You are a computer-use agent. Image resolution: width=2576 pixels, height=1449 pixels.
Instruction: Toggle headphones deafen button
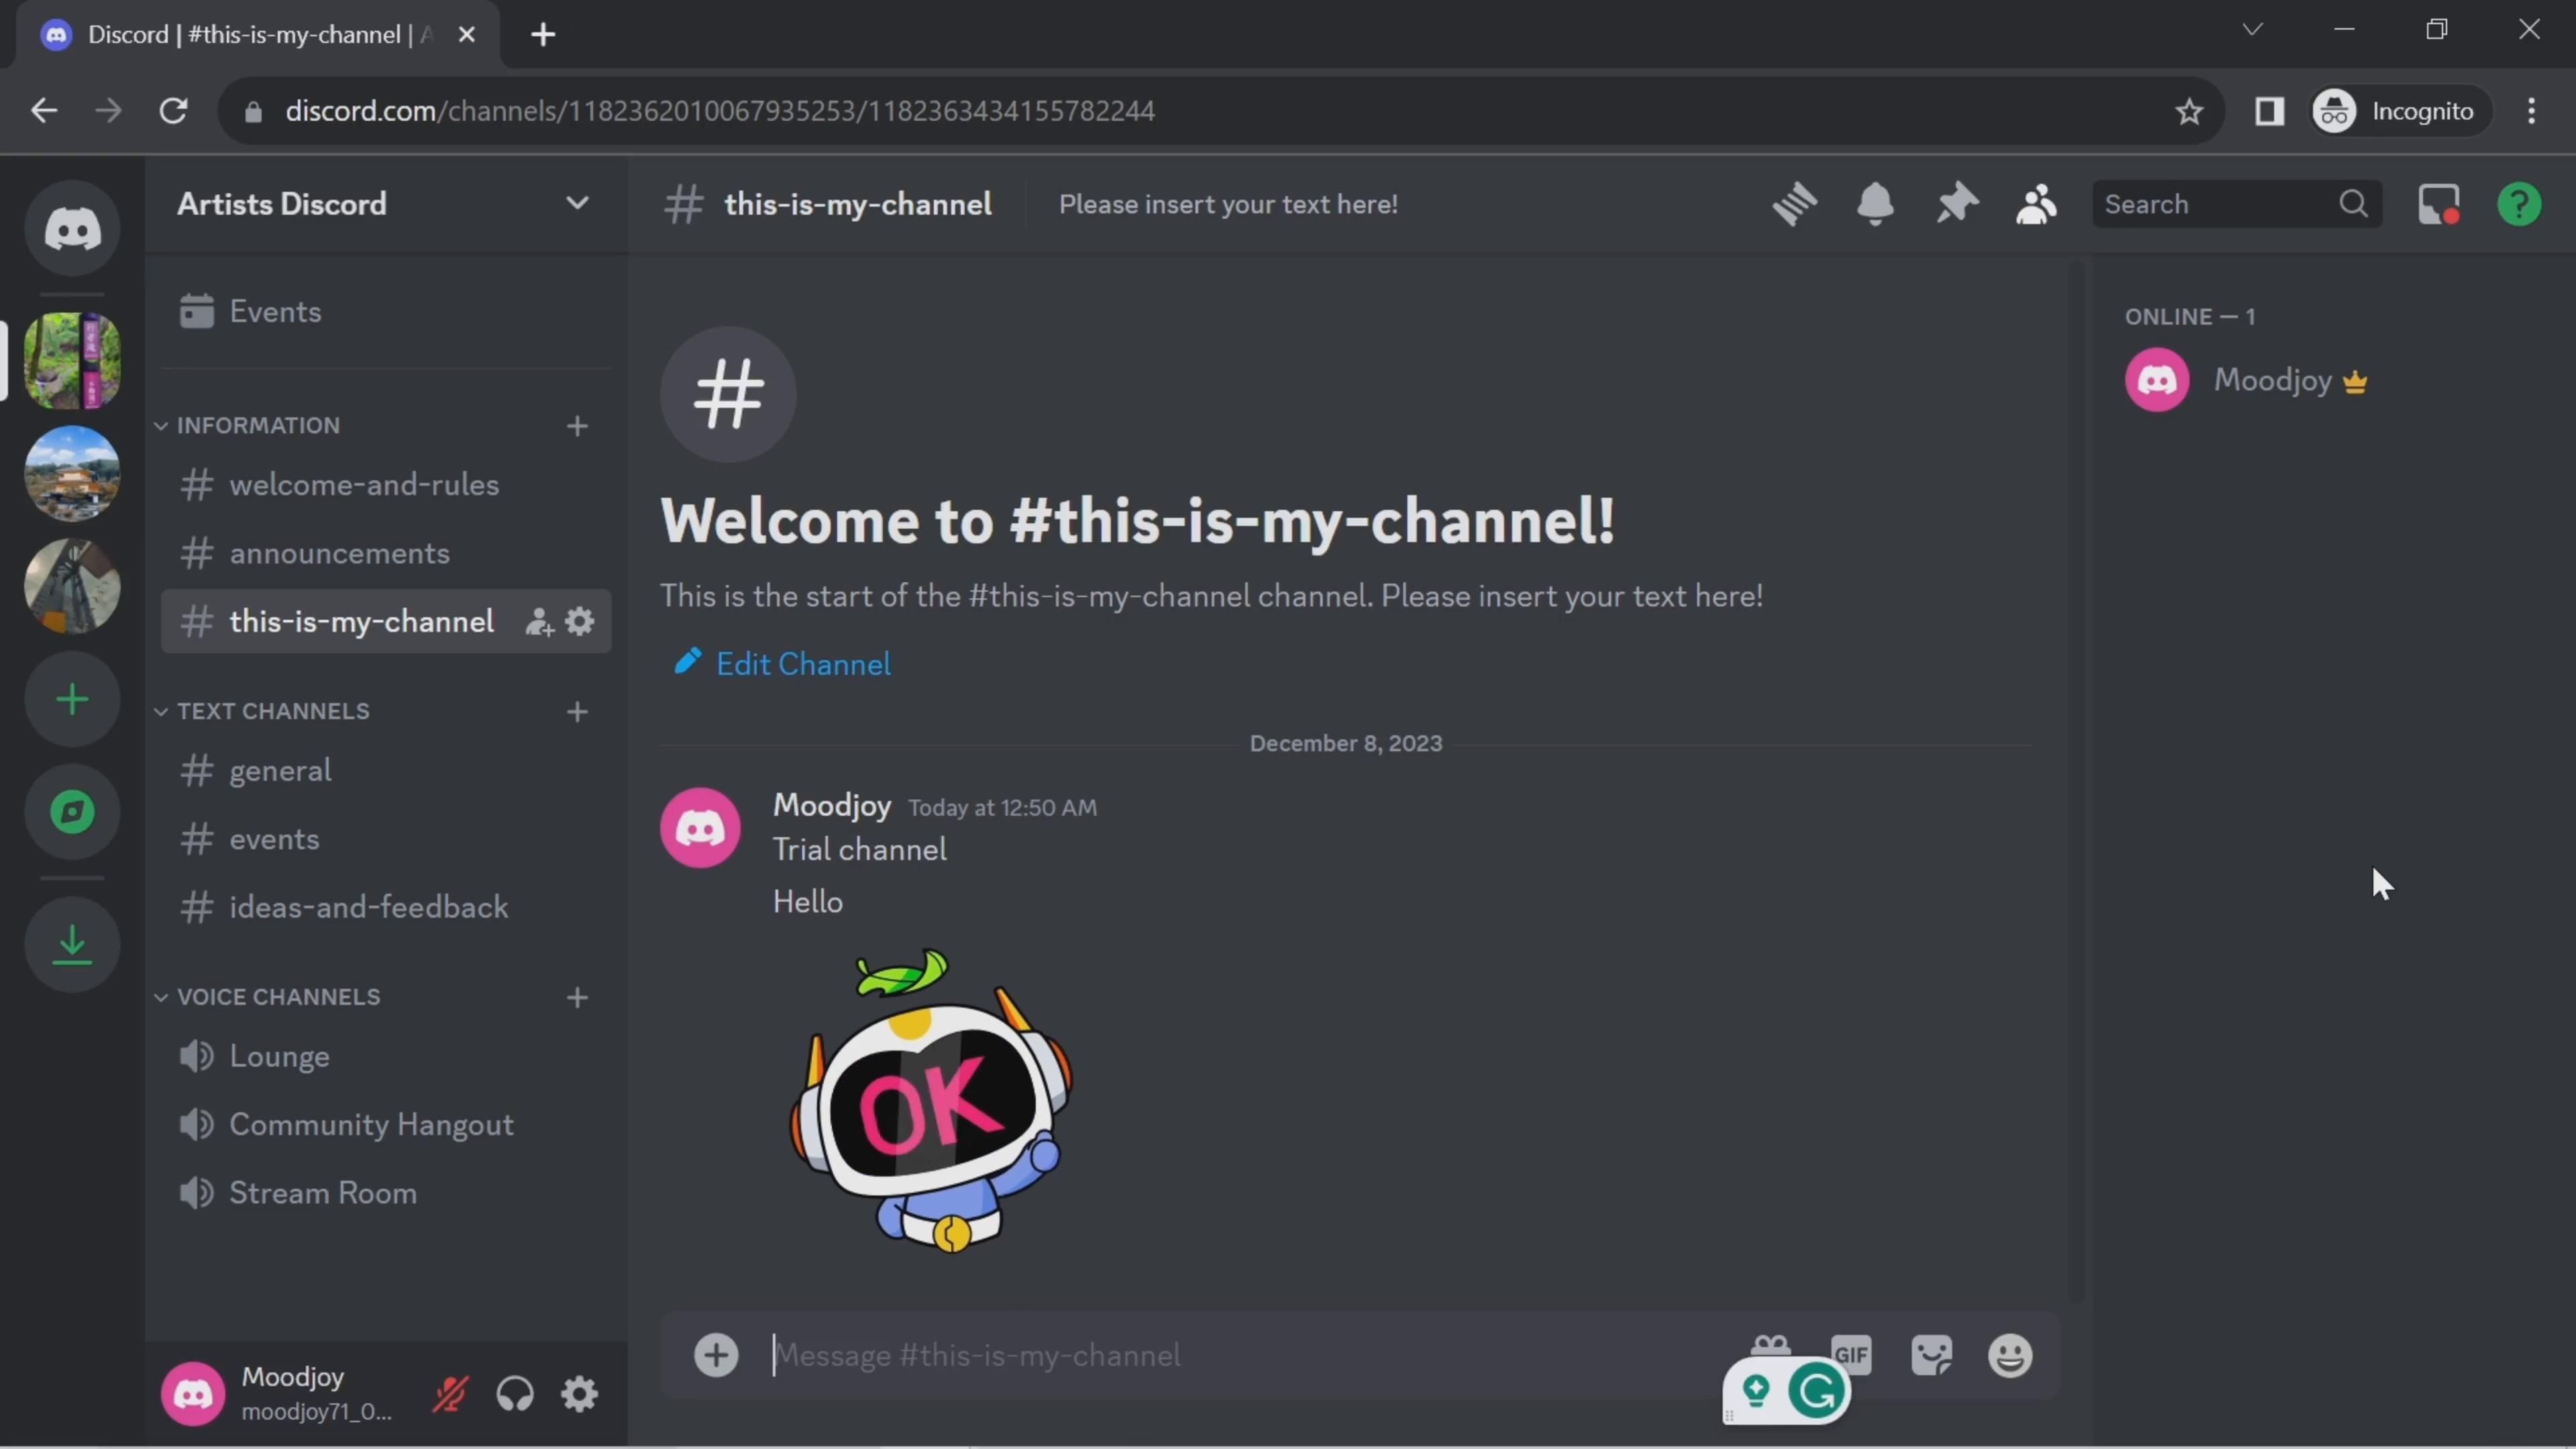click(515, 1393)
